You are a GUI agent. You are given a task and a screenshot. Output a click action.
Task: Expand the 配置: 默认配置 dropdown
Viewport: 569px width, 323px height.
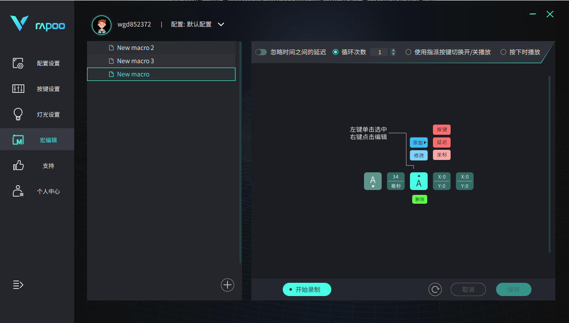(x=221, y=24)
